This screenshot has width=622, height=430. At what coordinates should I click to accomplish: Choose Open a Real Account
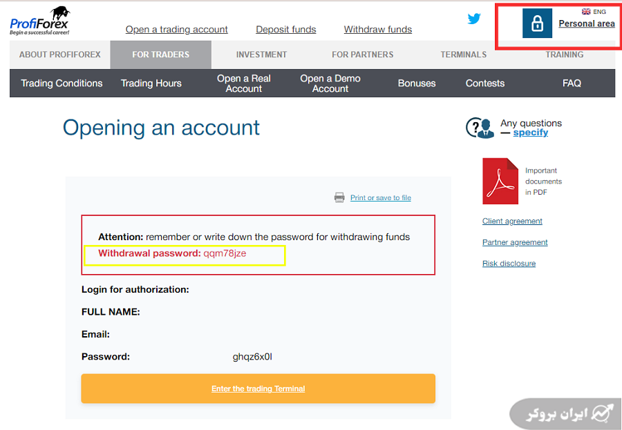coord(243,84)
